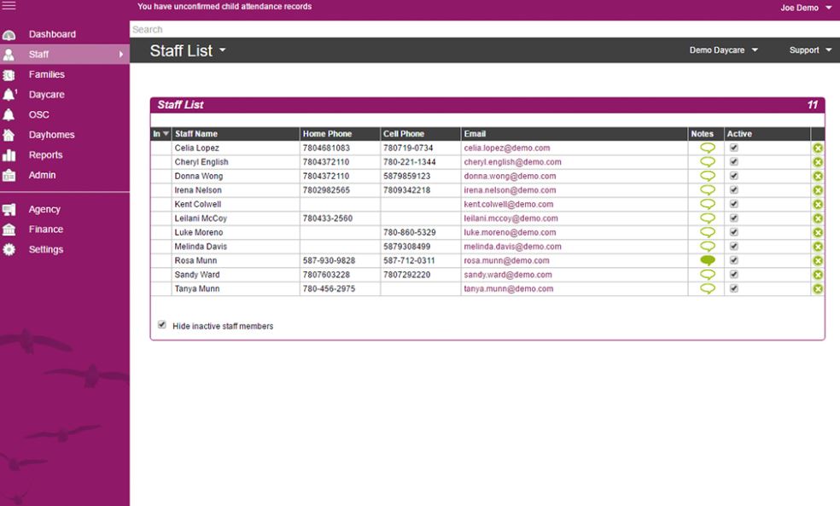Image resolution: width=840 pixels, height=506 pixels.
Task: Delete Melinda Davis with green X icon
Action: click(x=818, y=247)
